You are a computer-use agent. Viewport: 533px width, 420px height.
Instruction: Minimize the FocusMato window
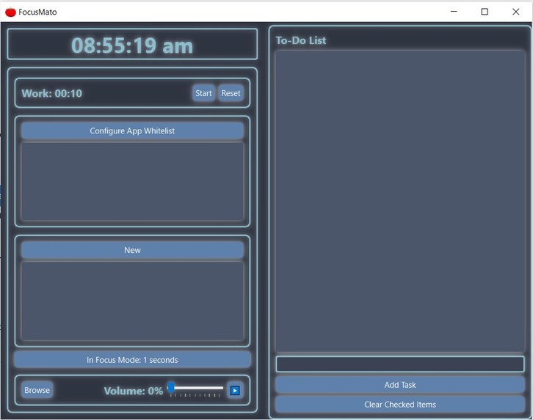point(454,12)
